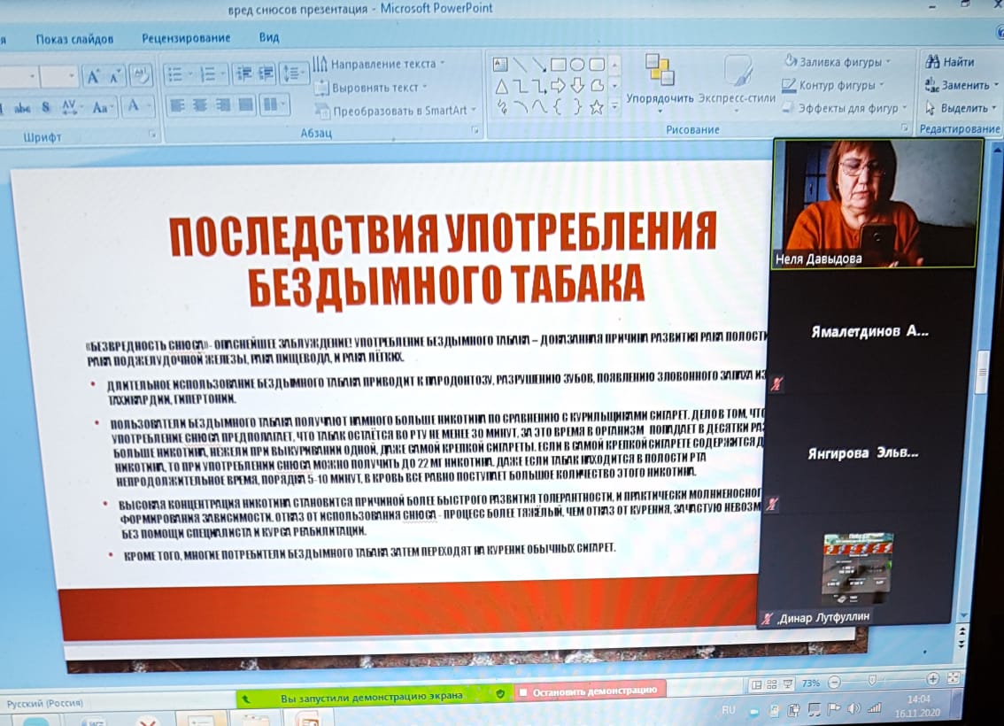Viewport: 1004px width, 726px height.
Task: Click the increase font size icon
Action: tap(93, 77)
